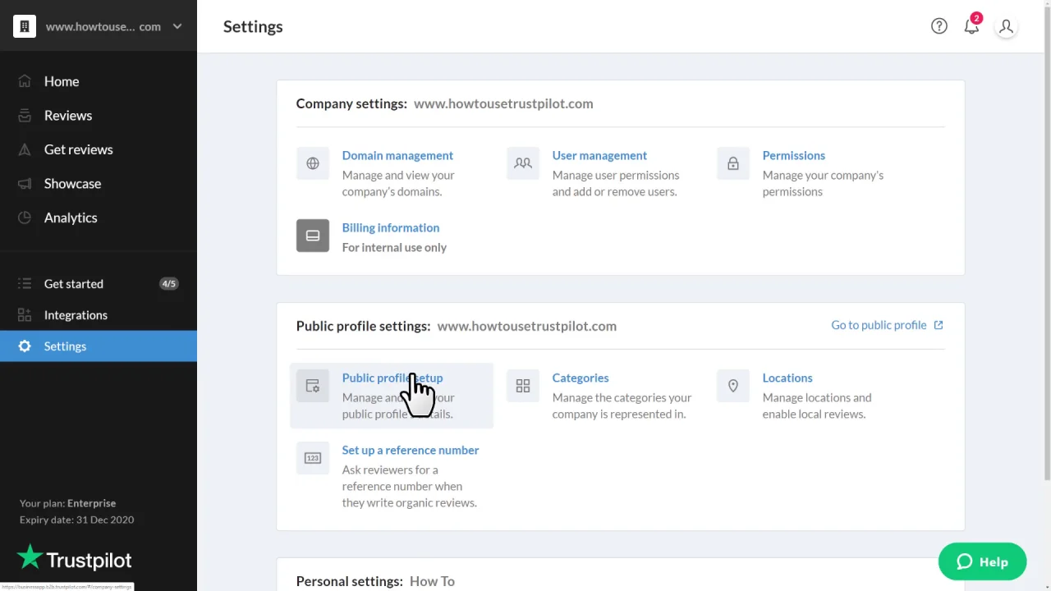The height and width of the screenshot is (591, 1051).
Task: Click the page vertical scrollbar
Action: [x=1046, y=246]
